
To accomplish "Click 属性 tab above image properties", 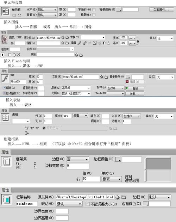I will tap(4, 32).
